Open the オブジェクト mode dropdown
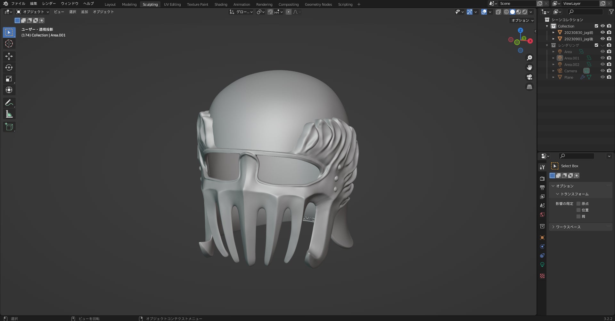Viewport: 615px width, 321px height. [33, 12]
